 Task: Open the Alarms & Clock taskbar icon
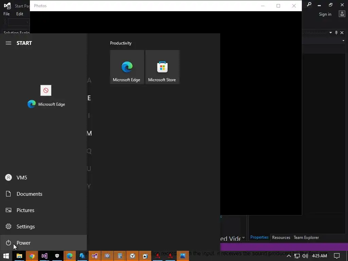(x=133, y=256)
